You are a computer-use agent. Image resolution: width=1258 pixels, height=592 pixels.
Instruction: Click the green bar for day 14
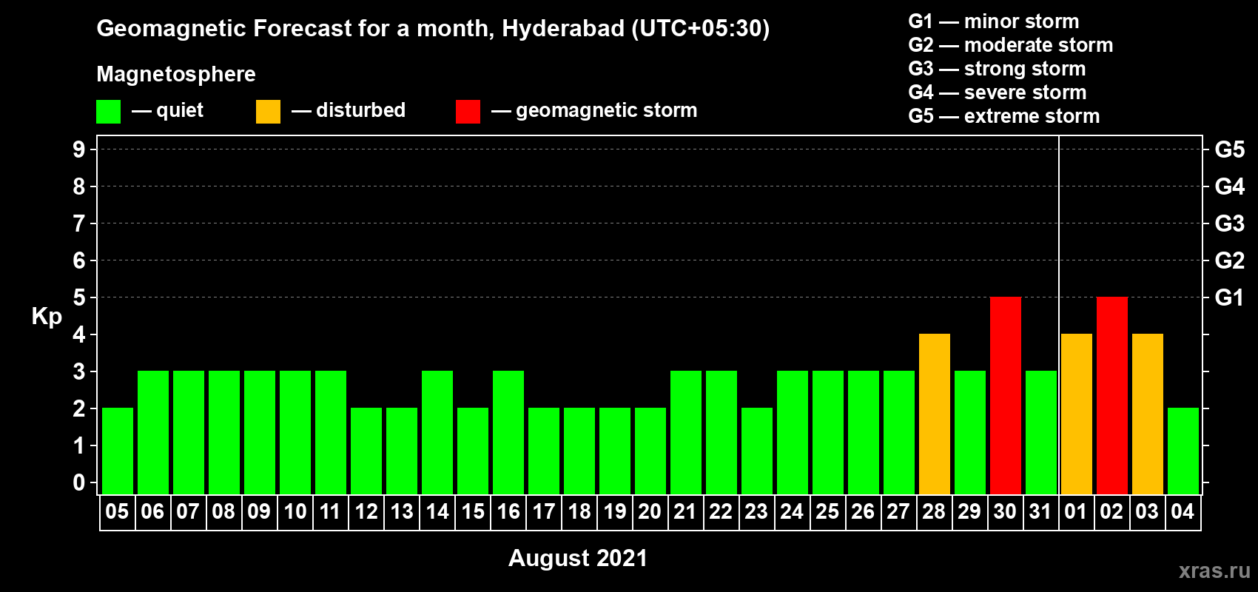pos(437,432)
